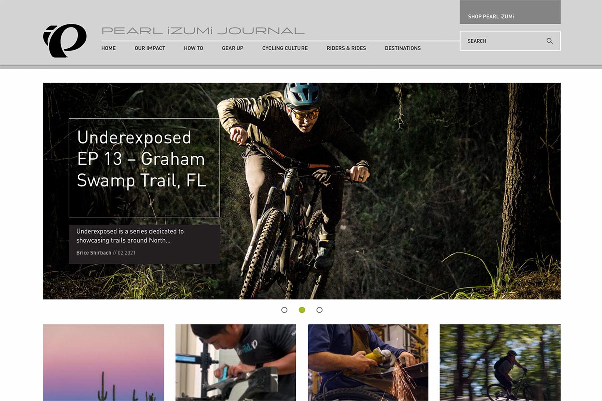The height and width of the screenshot is (401, 602).
Task: Open the blurred forest rider thumbnail
Action: pyautogui.click(x=500, y=362)
